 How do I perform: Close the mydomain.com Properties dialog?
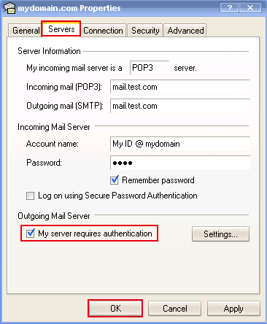click(x=250, y=8)
